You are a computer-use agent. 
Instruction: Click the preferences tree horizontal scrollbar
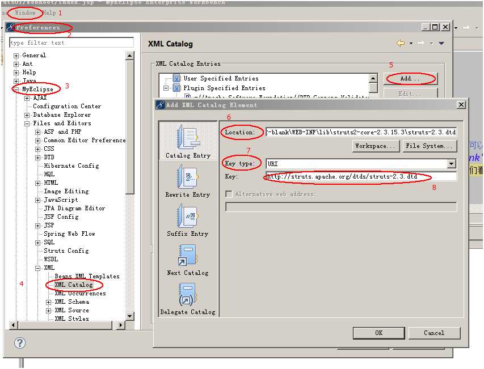click(x=65, y=325)
